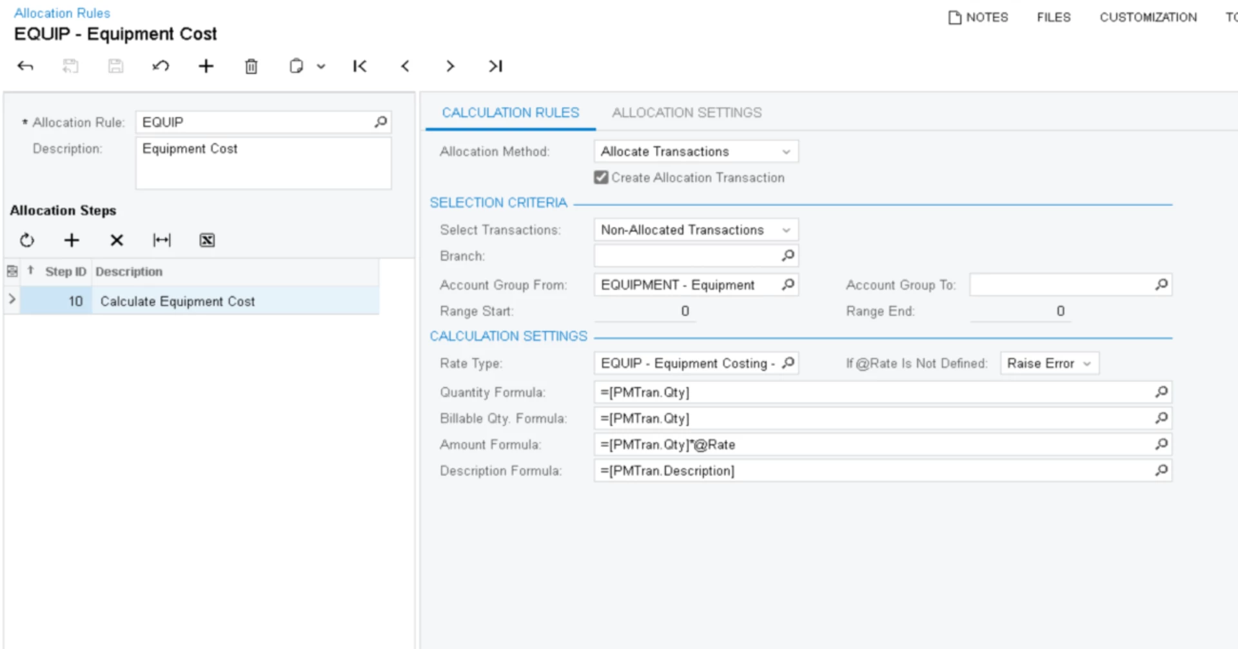The width and height of the screenshot is (1238, 649).
Task: Refresh the Allocation Steps grid
Action: (x=26, y=240)
